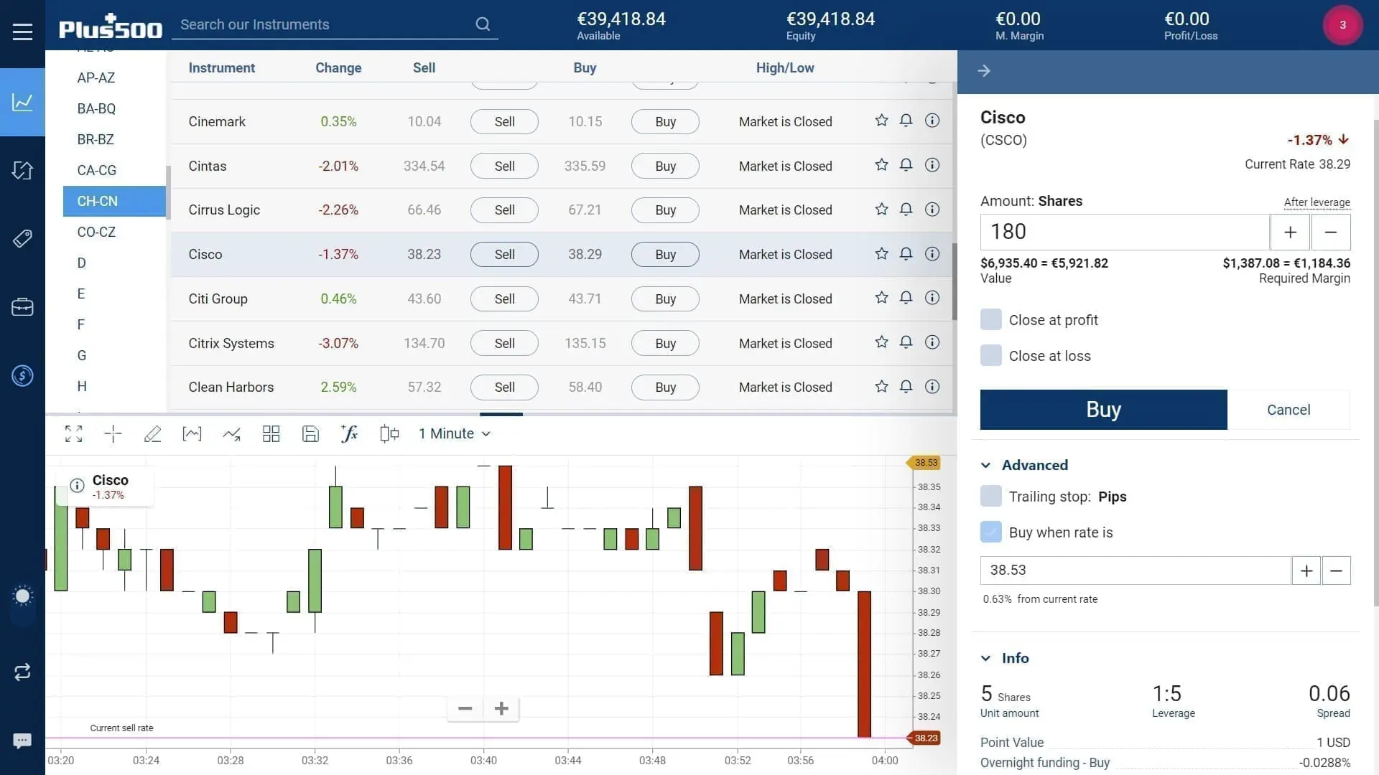Set an alert bell for Cisco
Image resolution: width=1379 pixels, height=775 pixels.
click(x=906, y=253)
